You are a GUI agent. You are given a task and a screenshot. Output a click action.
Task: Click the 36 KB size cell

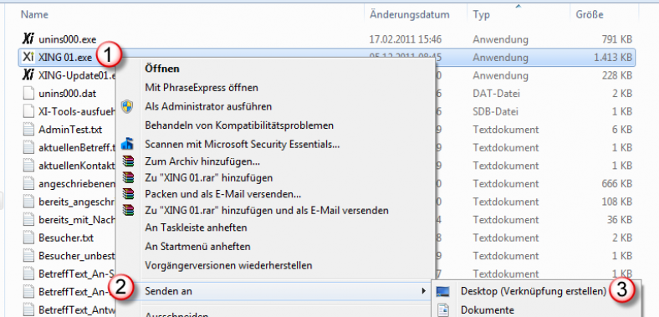pos(620,220)
